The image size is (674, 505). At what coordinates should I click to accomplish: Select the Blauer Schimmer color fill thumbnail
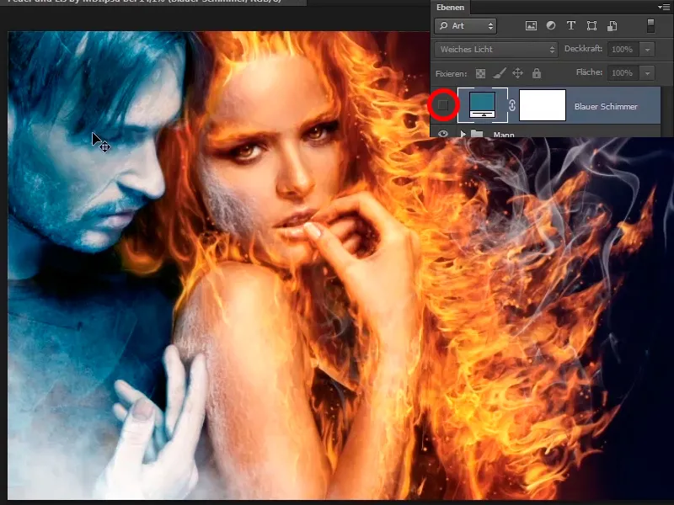(482, 104)
